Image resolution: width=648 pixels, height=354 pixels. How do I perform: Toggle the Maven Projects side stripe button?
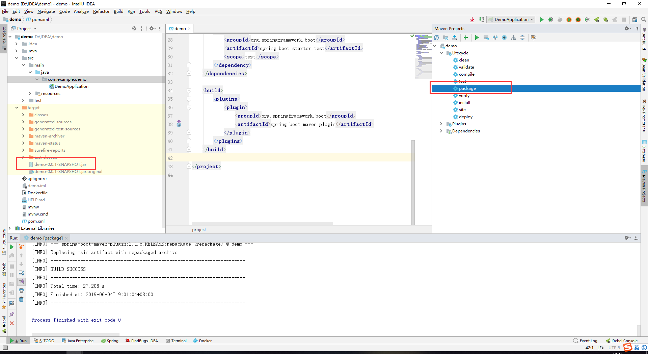point(644,185)
